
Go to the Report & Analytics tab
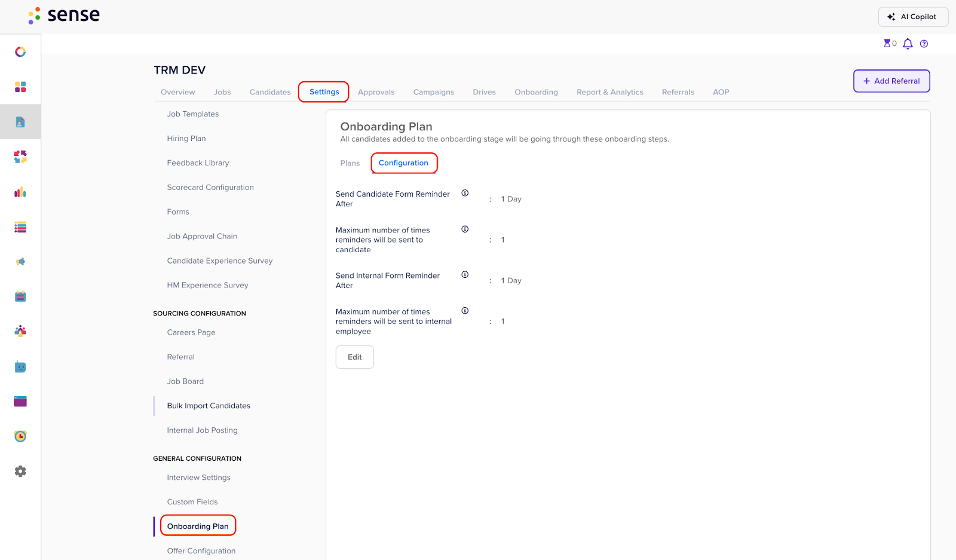pyautogui.click(x=609, y=92)
